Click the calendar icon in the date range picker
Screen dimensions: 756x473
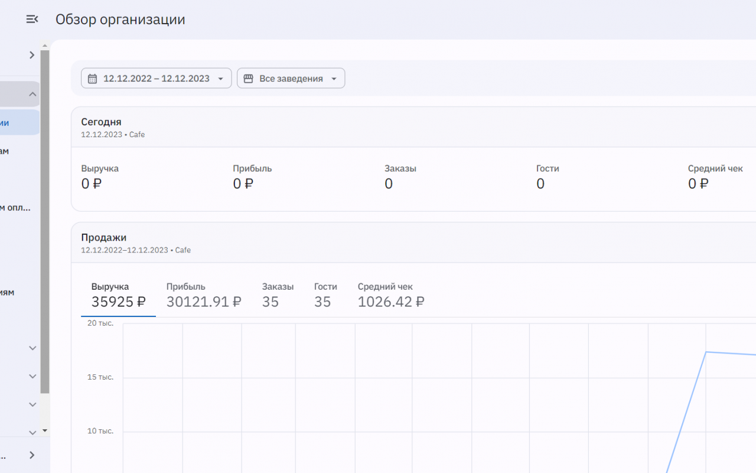point(92,79)
